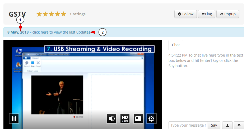Click the 1 ratings text

click(x=77, y=14)
